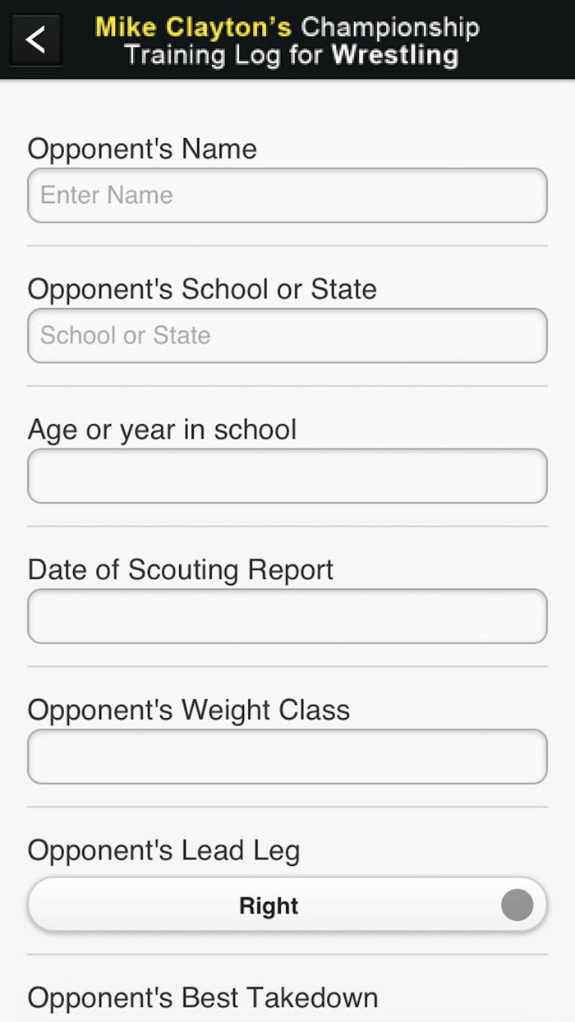575x1022 pixels.
Task: Tap the Date of Scouting Report field
Action: click(287, 616)
